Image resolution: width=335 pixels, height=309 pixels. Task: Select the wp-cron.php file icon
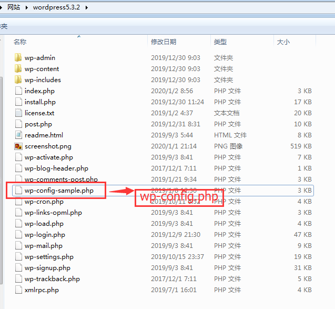pyautogui.click(x=18, y=202)
